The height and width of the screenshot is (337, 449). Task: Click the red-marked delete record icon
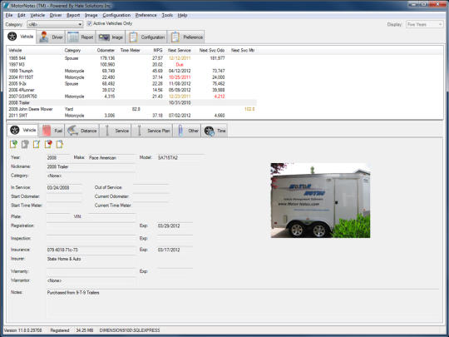coord(48,144)
